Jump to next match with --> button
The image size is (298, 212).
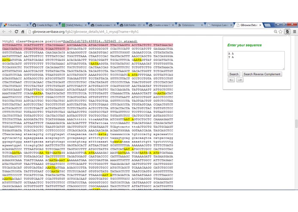[x=240, y=80]
